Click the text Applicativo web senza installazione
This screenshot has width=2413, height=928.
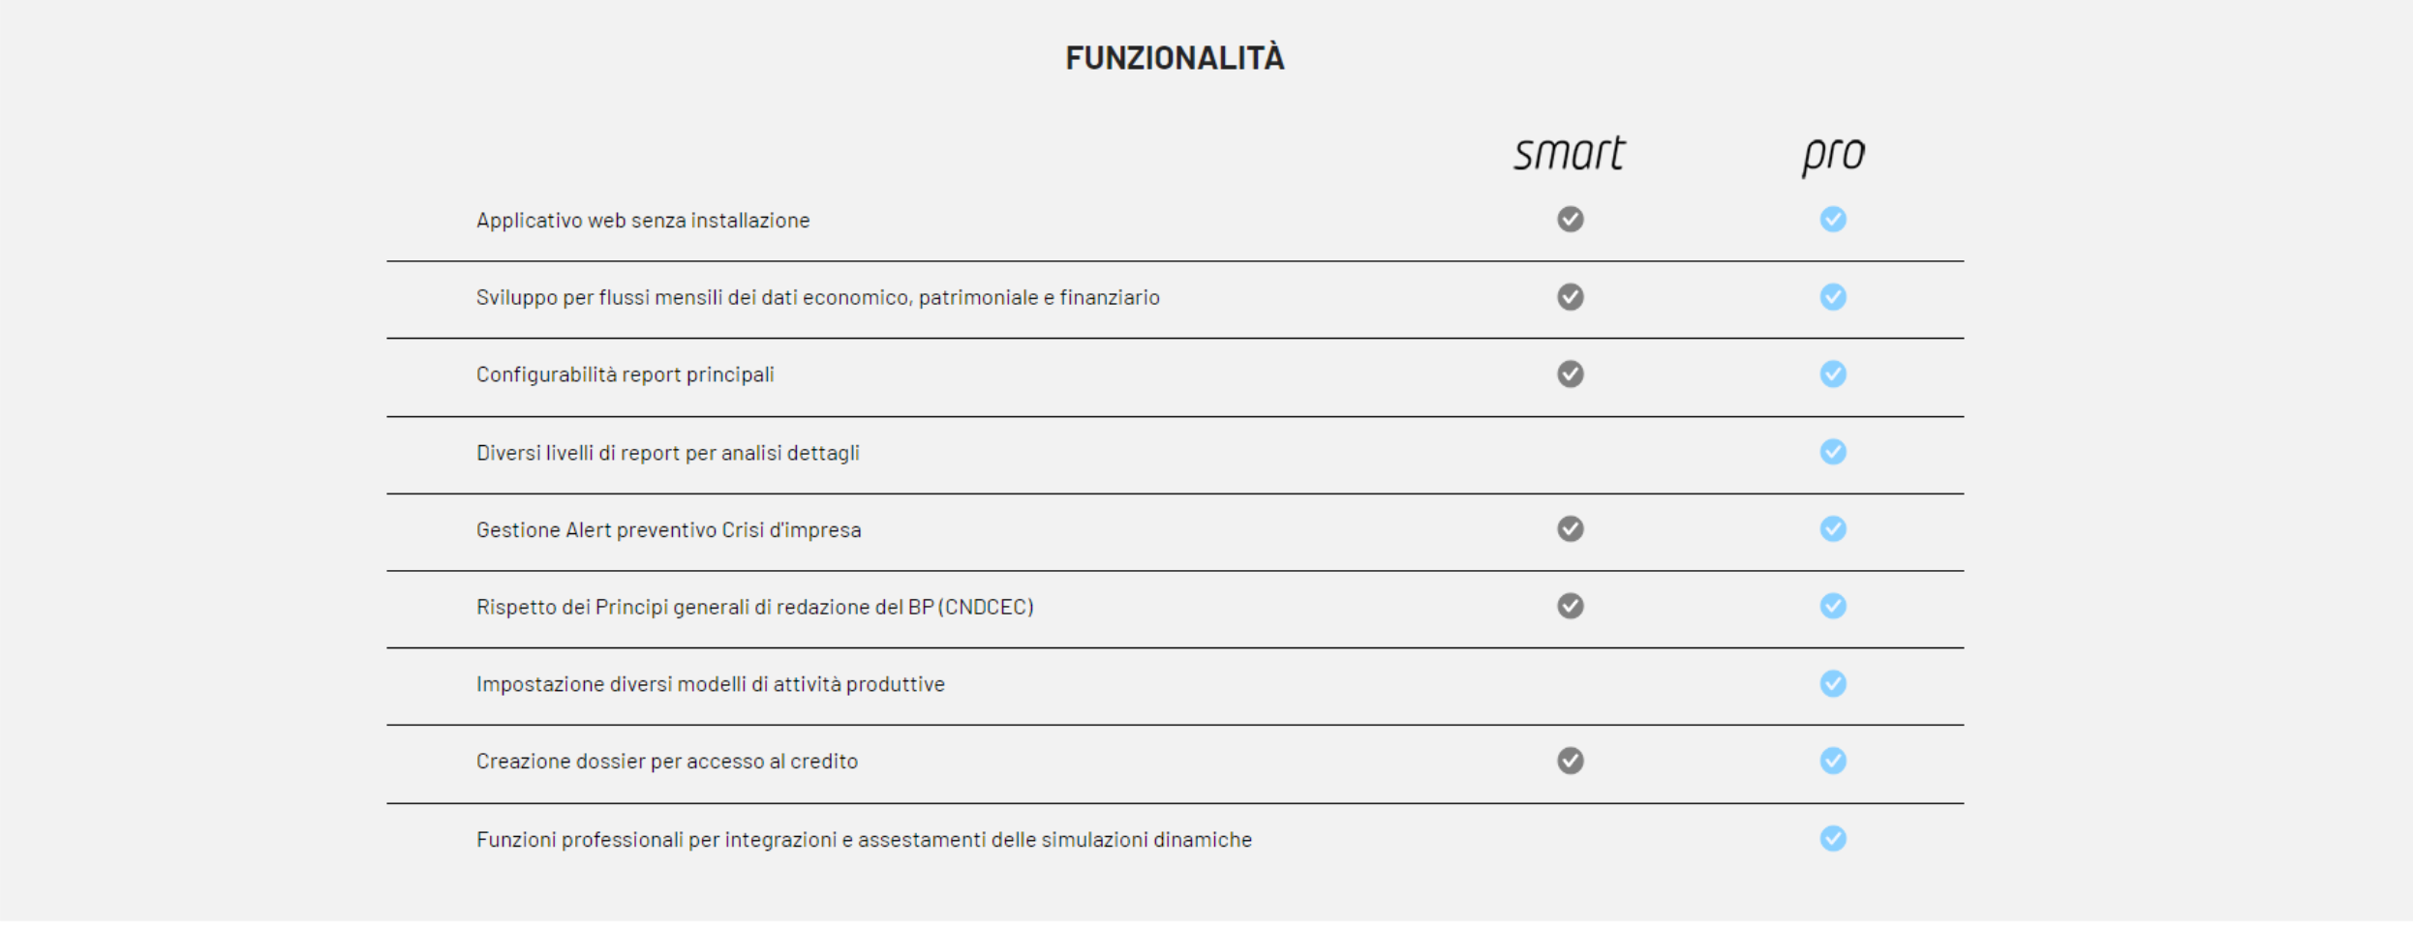pyautogui.click(x=643, y=221)
